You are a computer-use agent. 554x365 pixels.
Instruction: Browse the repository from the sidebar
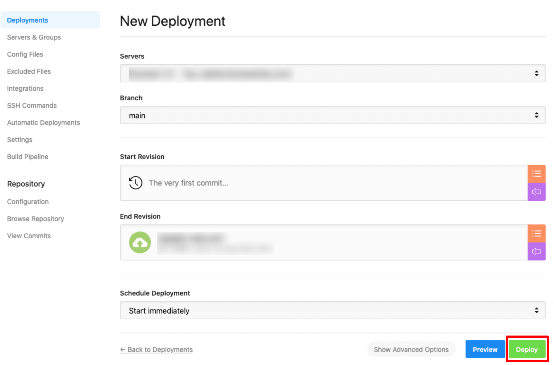tap(35, 218)
